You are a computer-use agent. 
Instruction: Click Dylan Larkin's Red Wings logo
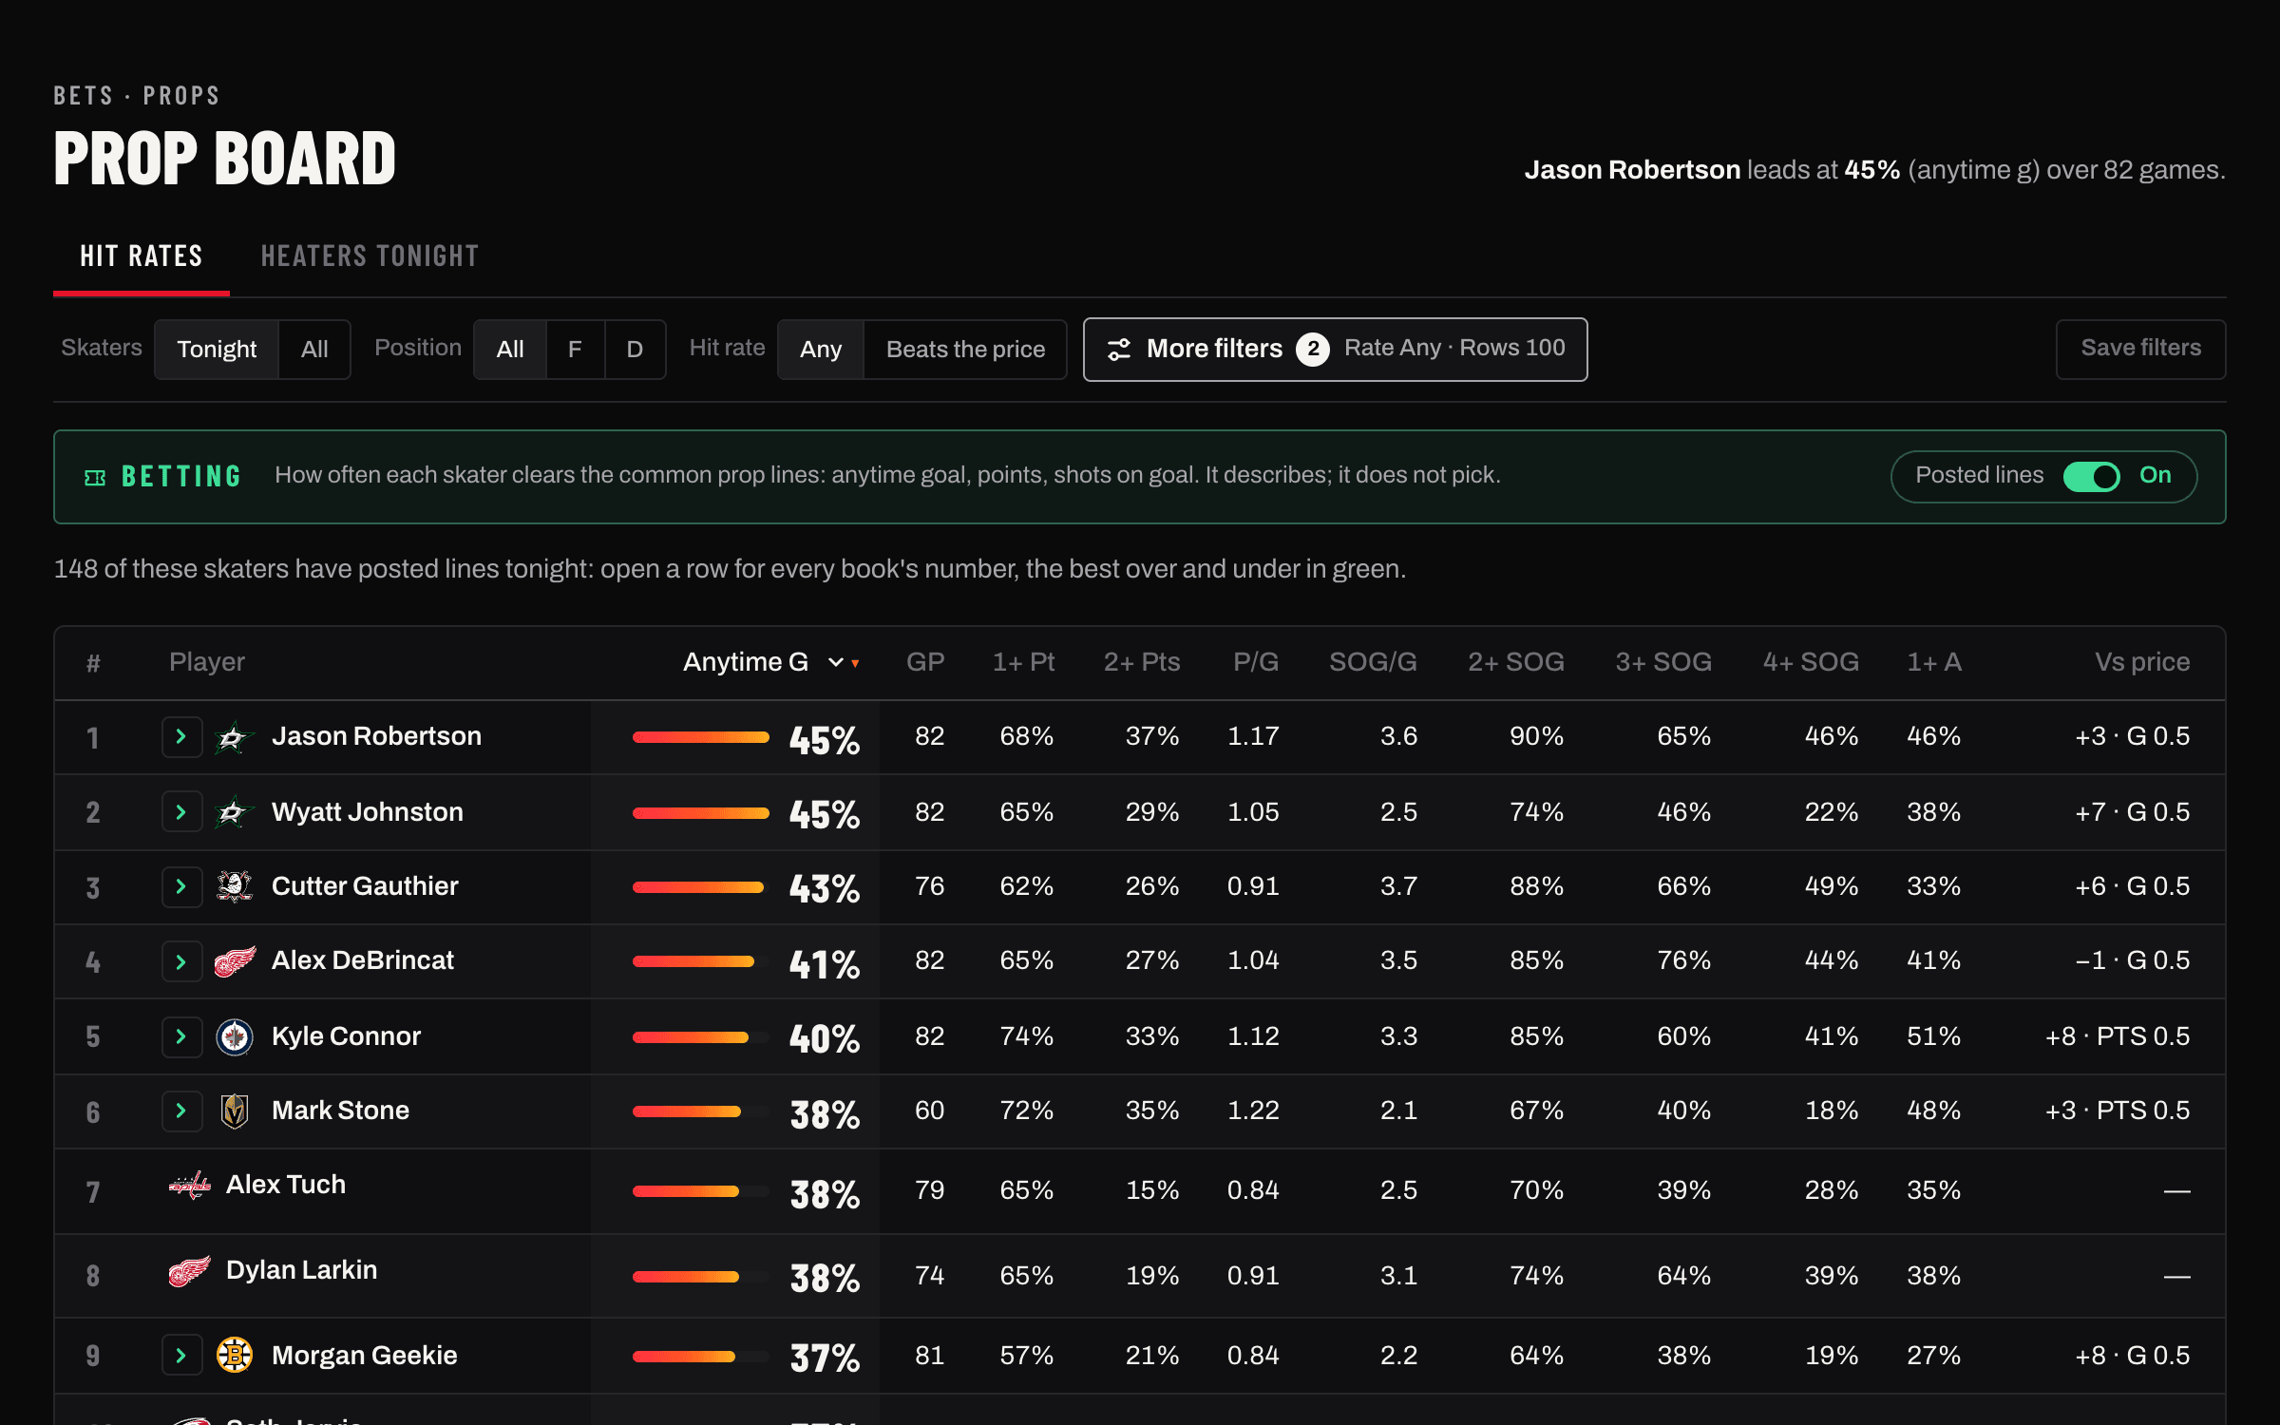tap(188, 1270)
